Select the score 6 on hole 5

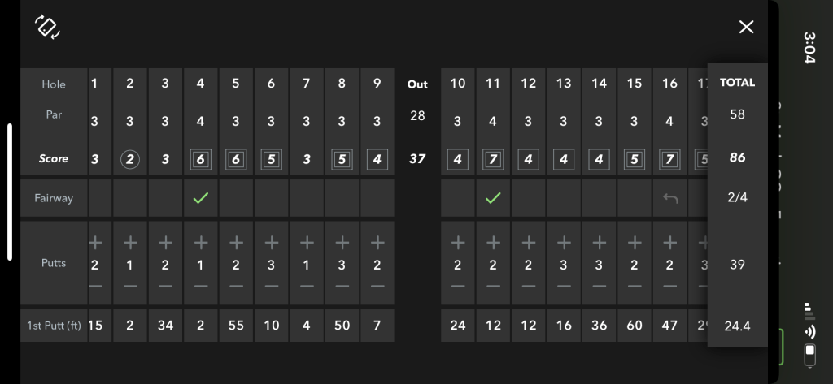[236, 159]
